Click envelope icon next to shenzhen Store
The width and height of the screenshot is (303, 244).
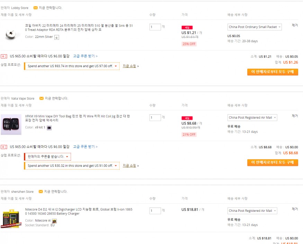click(41, 191)
